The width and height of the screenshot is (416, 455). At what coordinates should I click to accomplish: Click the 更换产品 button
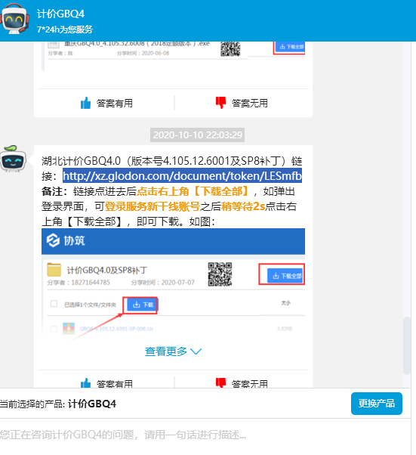[x=377, y=404]
